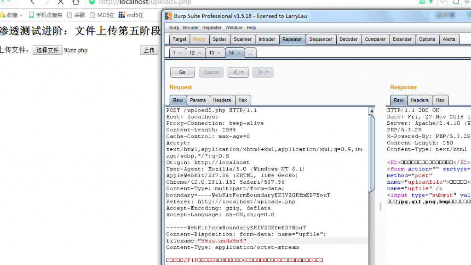Switch to the Alerts tab
The image size is (471, 265).
(x=449, y=39)
